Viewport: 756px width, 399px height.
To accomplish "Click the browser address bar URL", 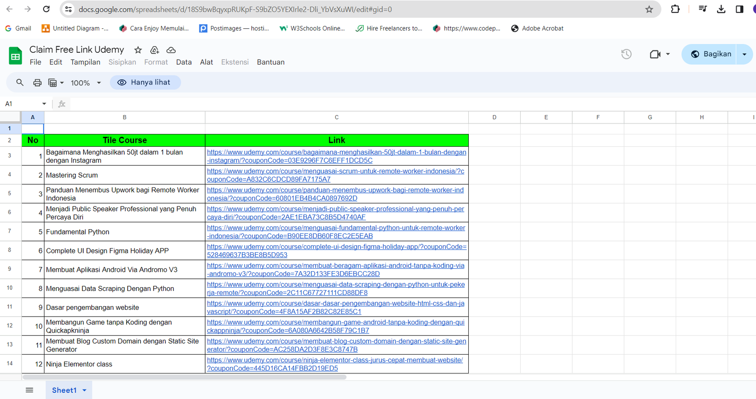I will click(235, 9).
